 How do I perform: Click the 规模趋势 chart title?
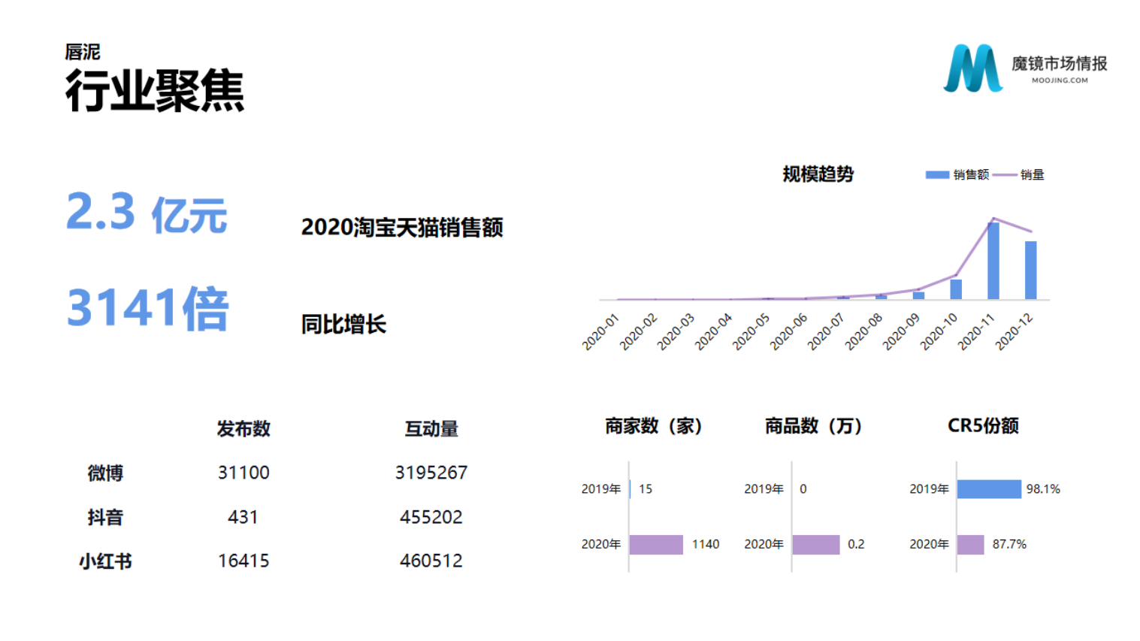(x=818, y=174)
